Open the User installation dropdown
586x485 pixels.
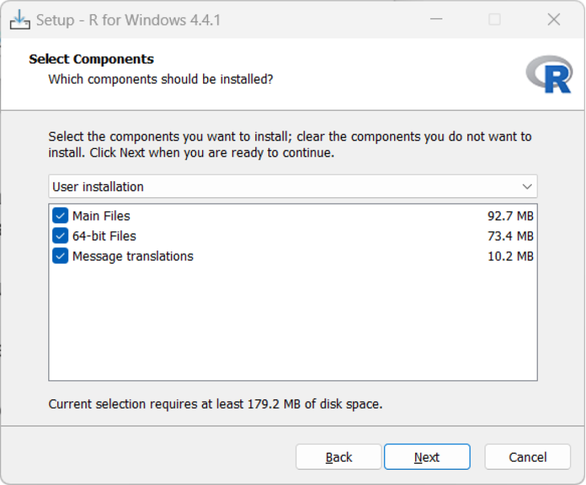click(x=293, y=186)
